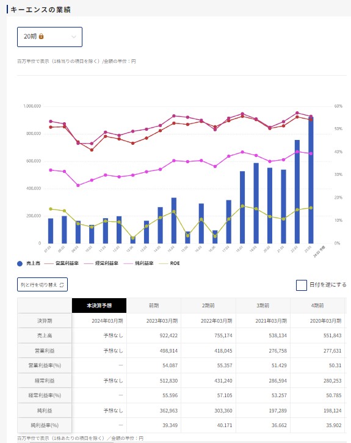Screen dimensions: 351x443
Task: Click 予想なし in the 純利益 row
Action: 113,411
